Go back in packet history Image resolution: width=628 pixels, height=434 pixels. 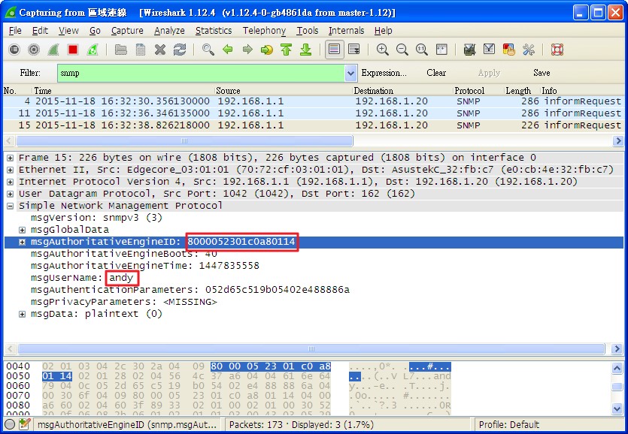[227, 50]
